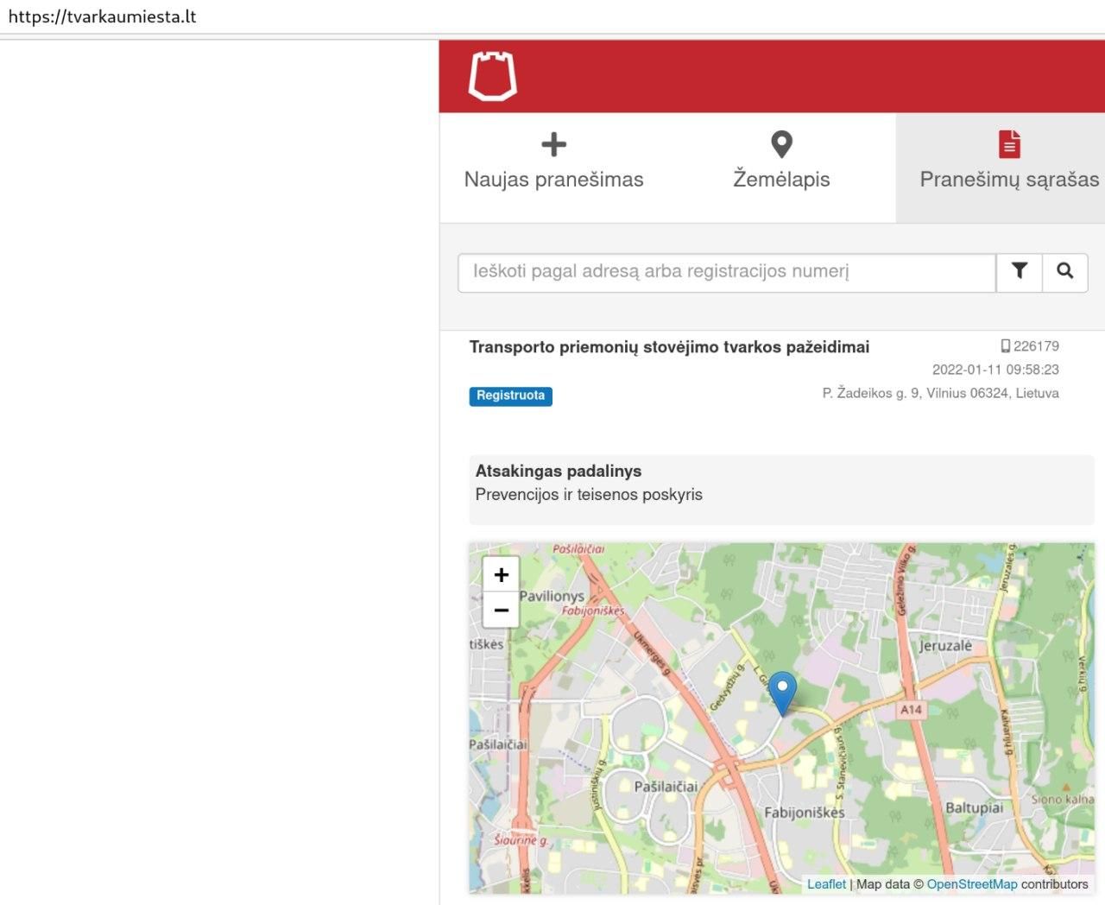1105x905 pixels.
Task: Follow the OpenStreetMap contributors link
Action: click(x=971, y=884)
